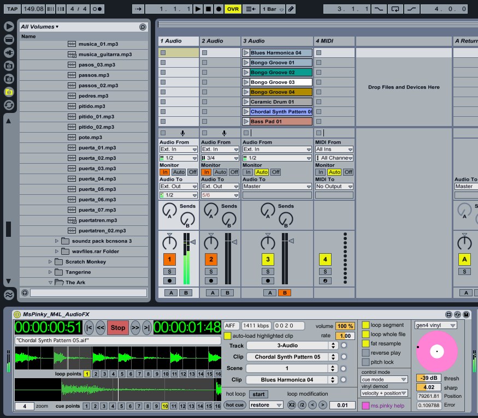
Task: Click the global Record button in transport
Action: 219,9
